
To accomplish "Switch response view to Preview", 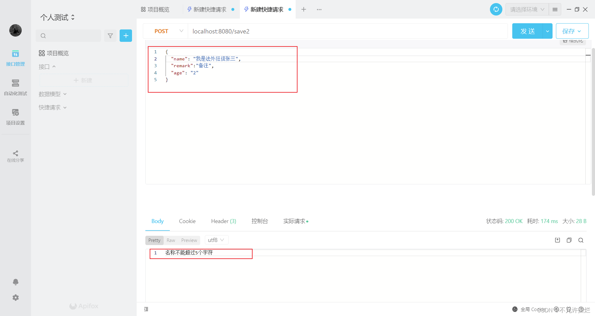I will click(189, 240).
